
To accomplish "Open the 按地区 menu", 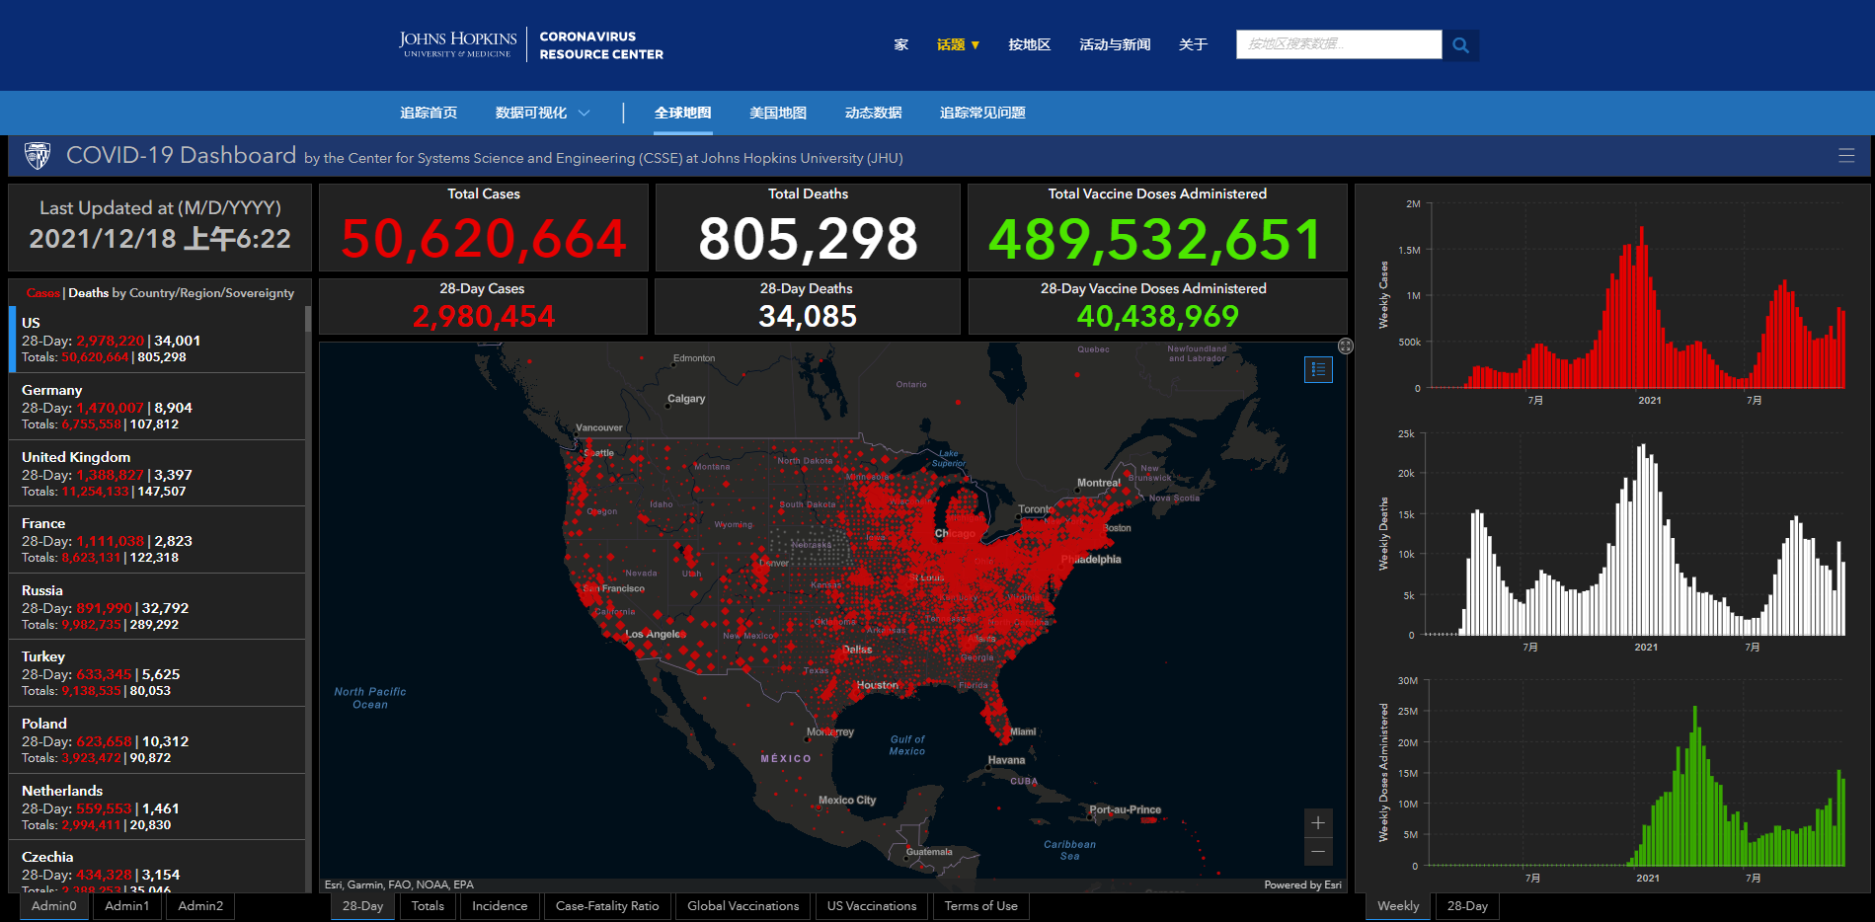I will point(1029,44).
